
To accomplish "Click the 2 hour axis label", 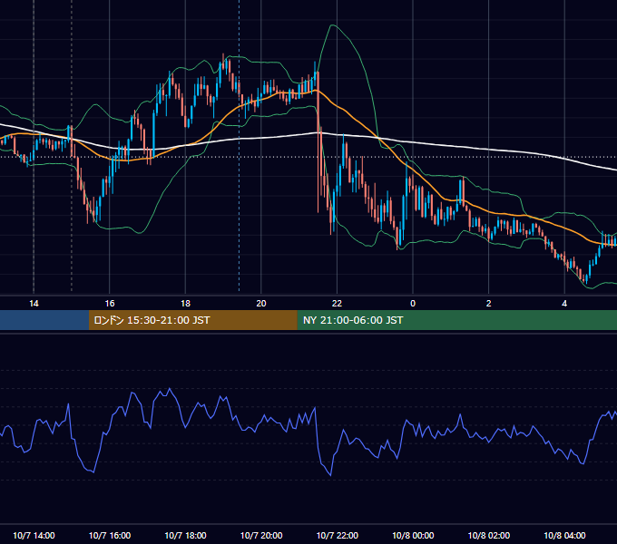I will (489, 304).
